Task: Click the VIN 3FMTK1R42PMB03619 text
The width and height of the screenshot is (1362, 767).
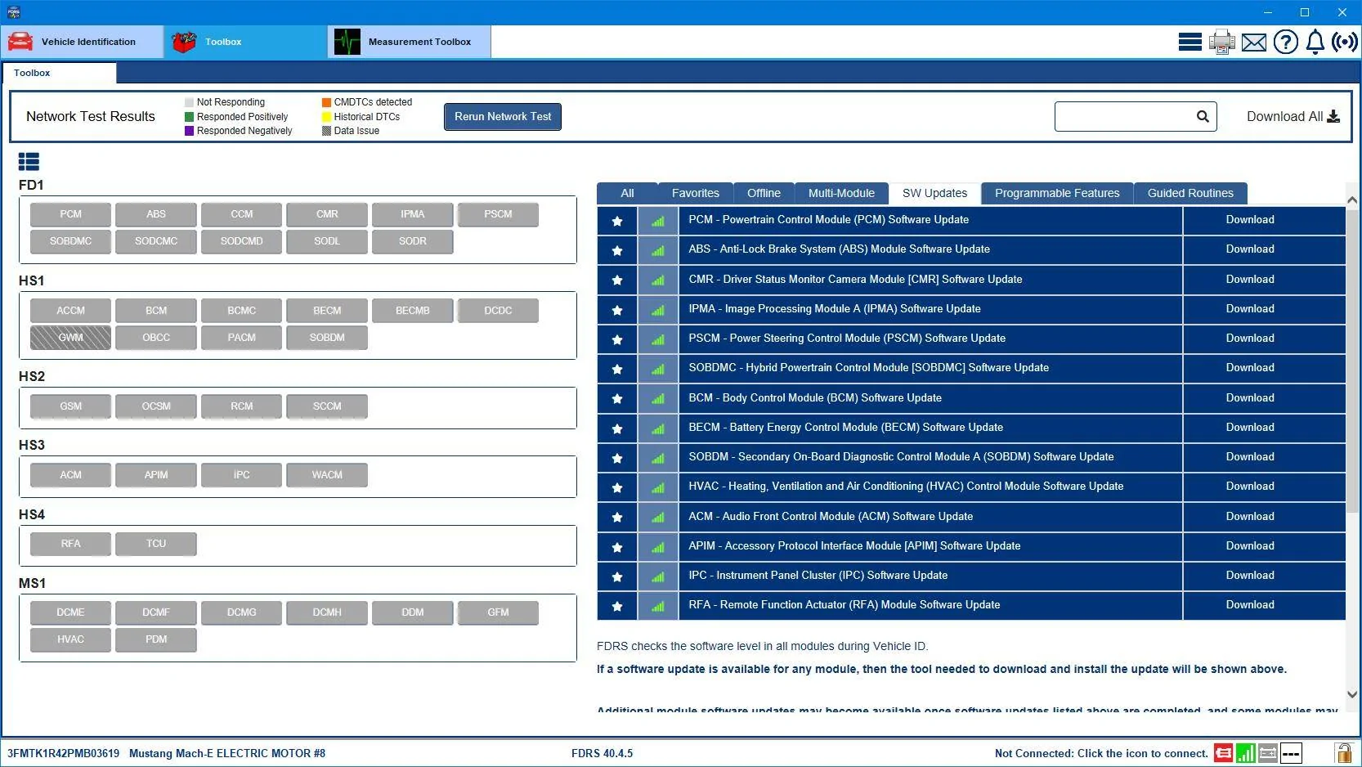Action: [63, 753]
